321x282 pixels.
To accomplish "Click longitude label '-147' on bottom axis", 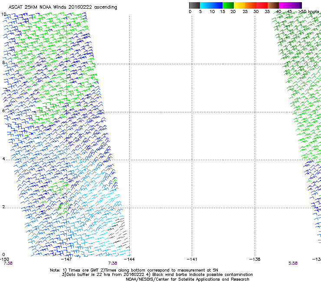I will point(66,259).
